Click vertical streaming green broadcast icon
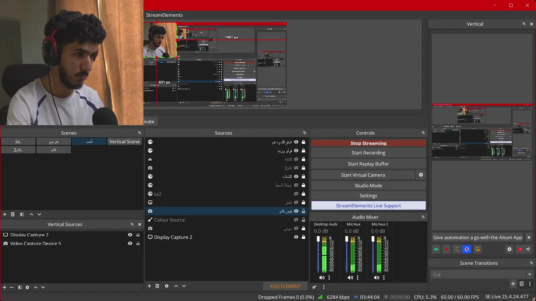This screenshot has height=301, width=536. point(436,249)
